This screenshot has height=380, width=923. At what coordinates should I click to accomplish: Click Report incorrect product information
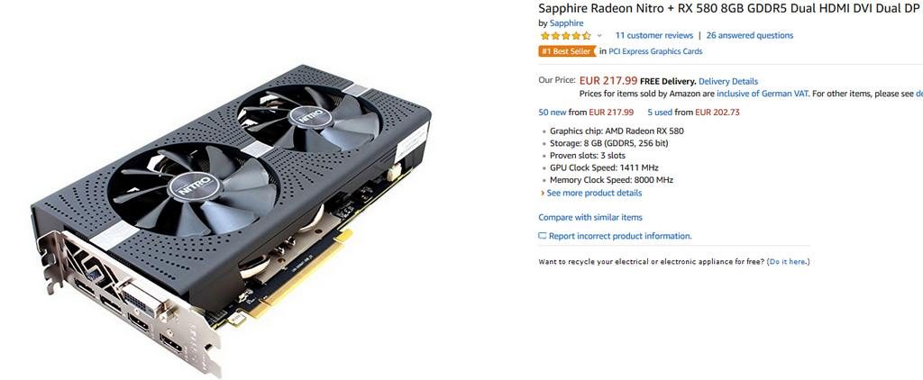coord(620,236)
